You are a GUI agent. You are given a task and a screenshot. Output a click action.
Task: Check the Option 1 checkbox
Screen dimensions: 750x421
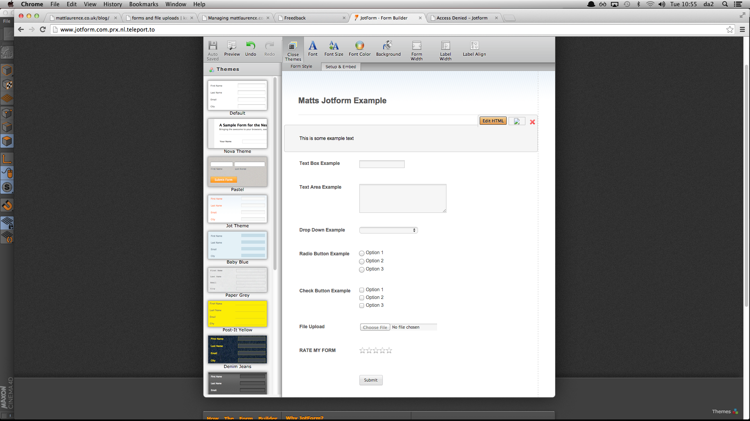(x=362, y=290)
